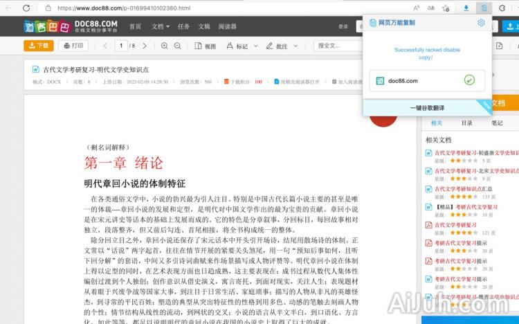Click the browser address bar URL
The height and width of the screenshot is (324, 519).
[124, 8]
